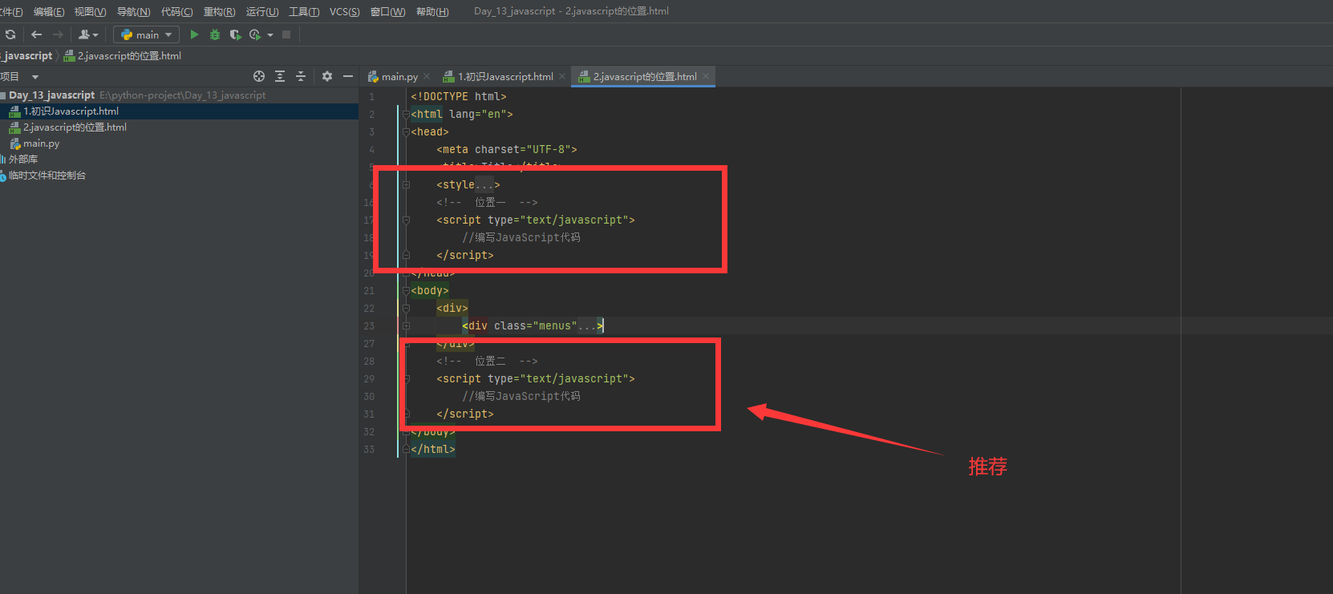The width and height of the screenshot is (1333, 594).
Task: Expand folded div class="menus" marker on line 23
Action: (x=406, y=326)
